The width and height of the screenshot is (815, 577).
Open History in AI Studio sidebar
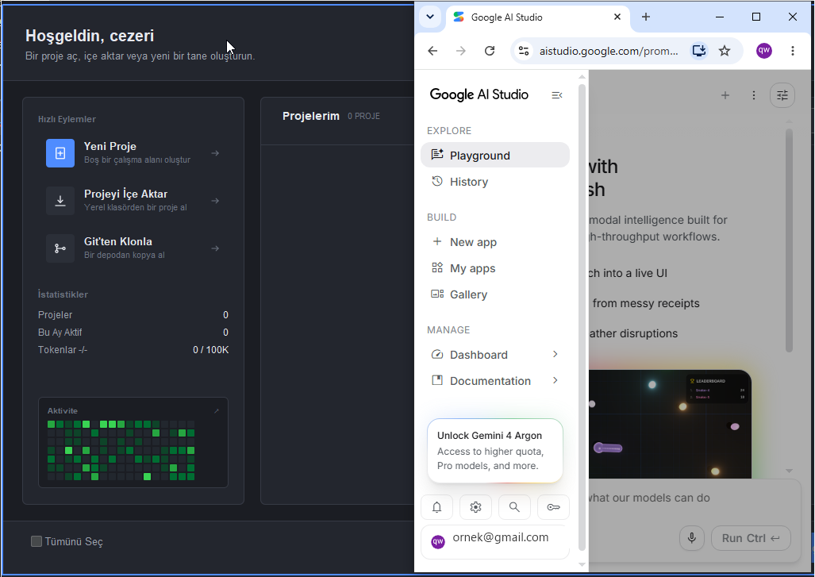pos(495,182)
